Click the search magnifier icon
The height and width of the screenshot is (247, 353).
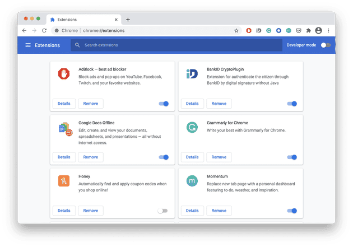(77, 45)
